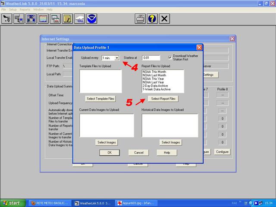Open the Setup menu
Image resolution: width=276 pixels, height=207 pixels.
pyautogui.click(x=13, y=9)
